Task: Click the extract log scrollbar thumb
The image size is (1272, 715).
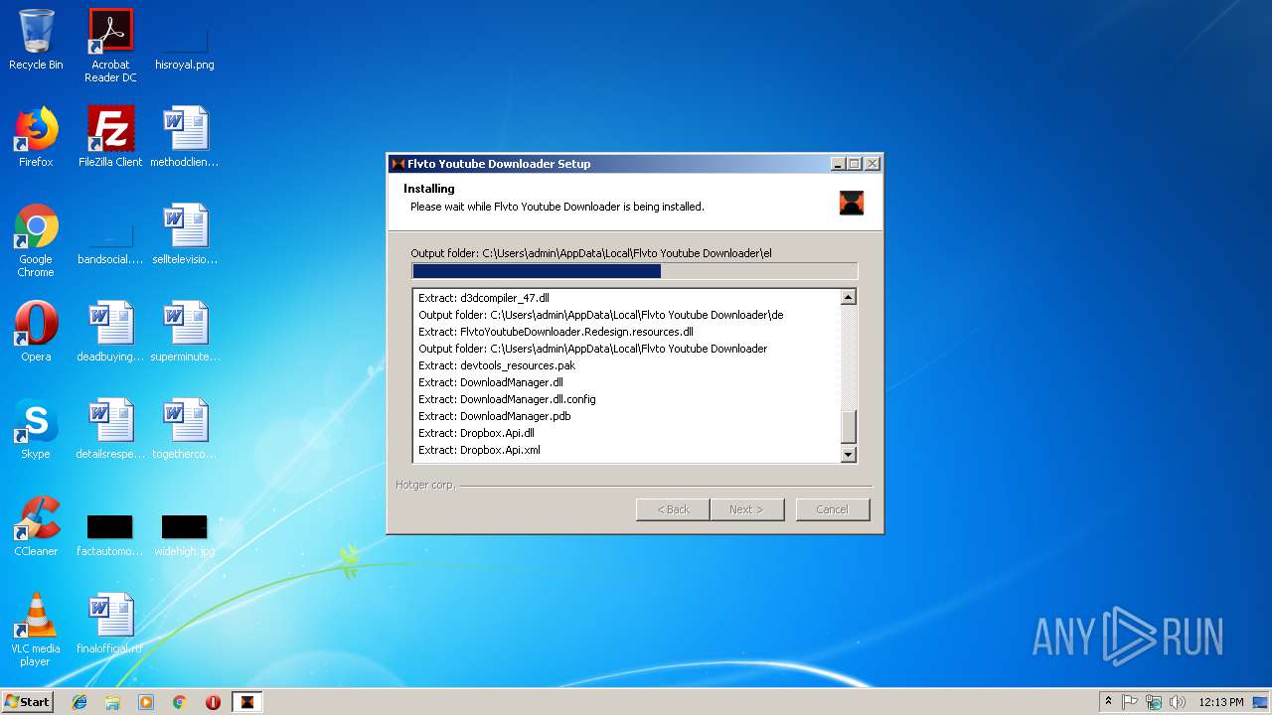Action: point(849,427)
